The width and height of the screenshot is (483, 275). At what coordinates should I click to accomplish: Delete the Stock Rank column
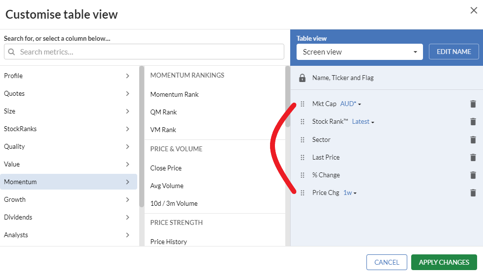click(x=473, y=122)
